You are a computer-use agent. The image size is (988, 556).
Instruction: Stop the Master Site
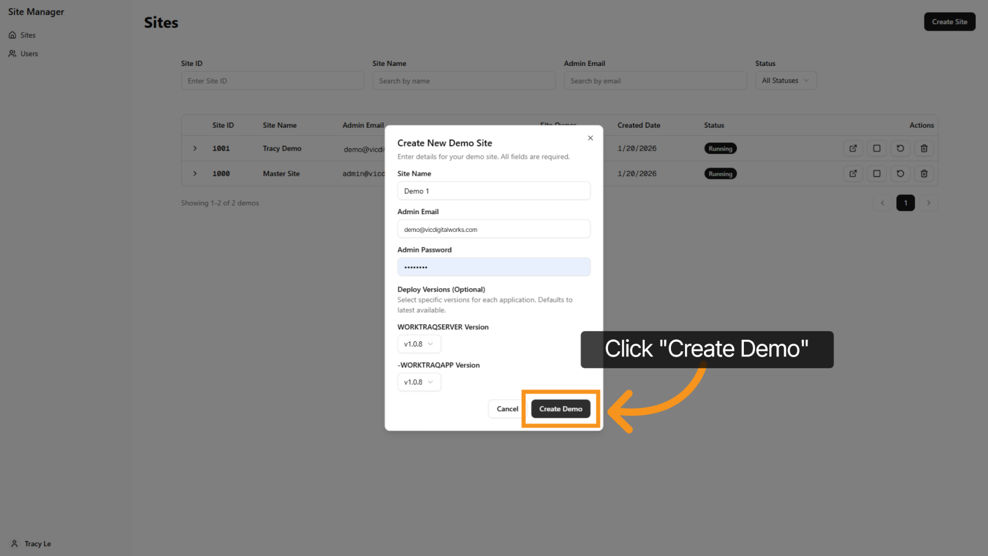click(x=876, y=174)
